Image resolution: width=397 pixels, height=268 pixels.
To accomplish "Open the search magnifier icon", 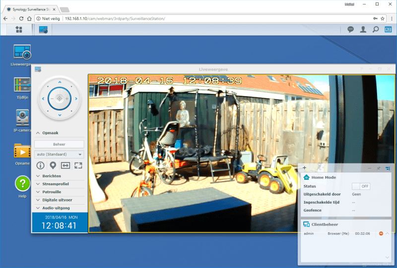I will point(376,30).
